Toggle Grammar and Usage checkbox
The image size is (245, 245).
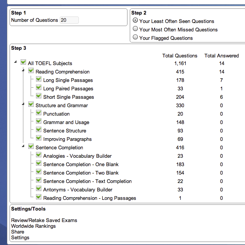click(39, 121)
